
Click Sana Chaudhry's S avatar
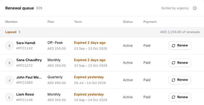pos(9,63)
